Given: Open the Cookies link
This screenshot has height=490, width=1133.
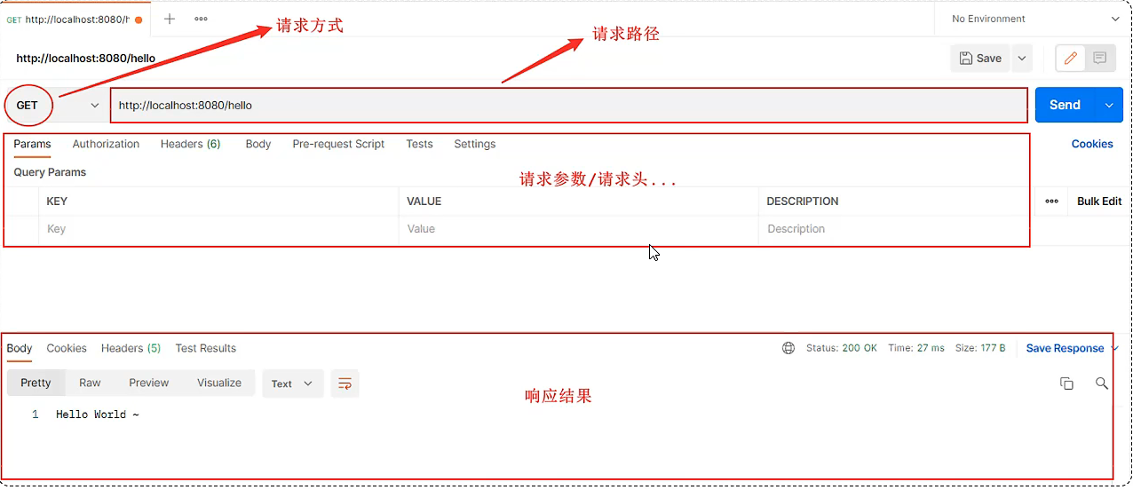Looking at the screenshot, I should (1092, 144).
